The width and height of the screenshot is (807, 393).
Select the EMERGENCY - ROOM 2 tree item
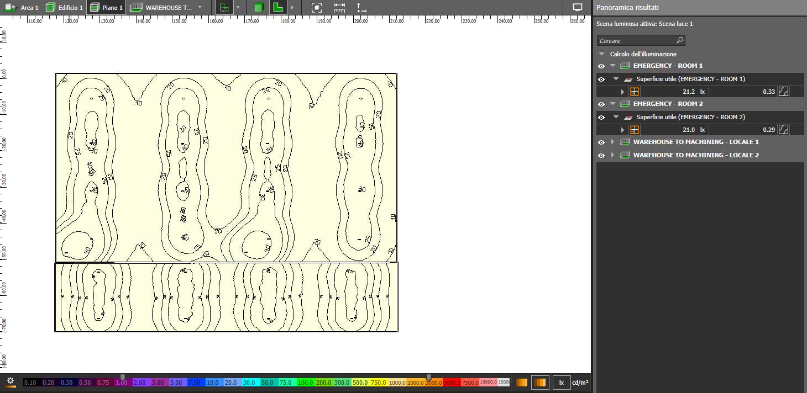click(x=668, y=104)
